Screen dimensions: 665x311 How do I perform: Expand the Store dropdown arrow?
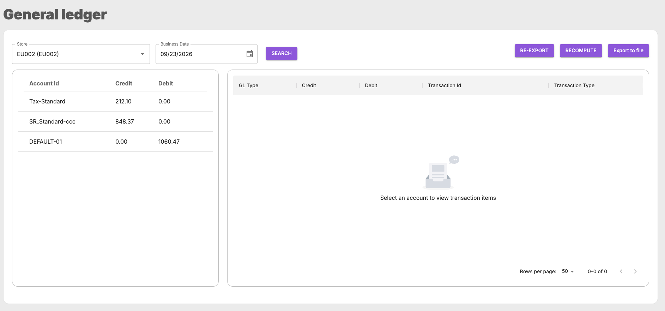143,54
